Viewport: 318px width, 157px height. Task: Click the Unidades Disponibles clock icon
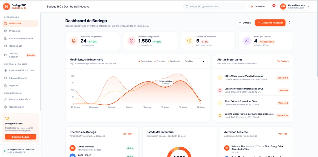pyautogui.click(x=132, y=41)
